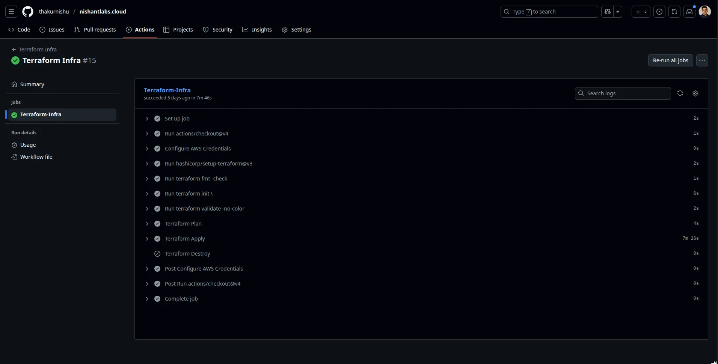Open the workflow run three-dots menu
Screen dimensions: 718x364
point(702,60)
